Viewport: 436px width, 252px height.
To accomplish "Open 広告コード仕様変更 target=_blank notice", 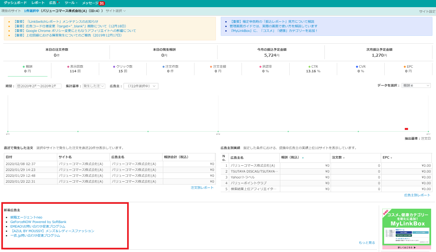I will click(x=70, y=26).
